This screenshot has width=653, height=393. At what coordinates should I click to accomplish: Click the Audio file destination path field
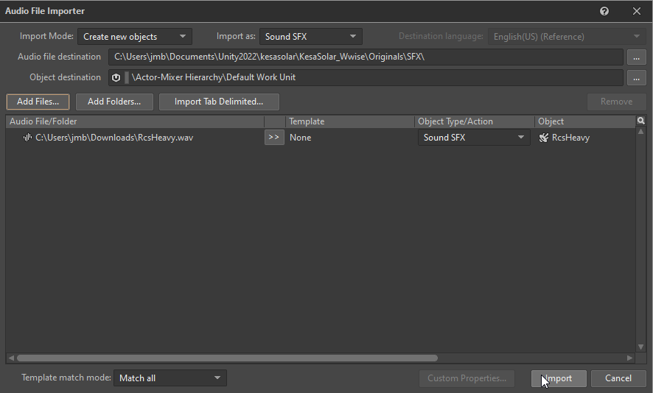point(365,57)
